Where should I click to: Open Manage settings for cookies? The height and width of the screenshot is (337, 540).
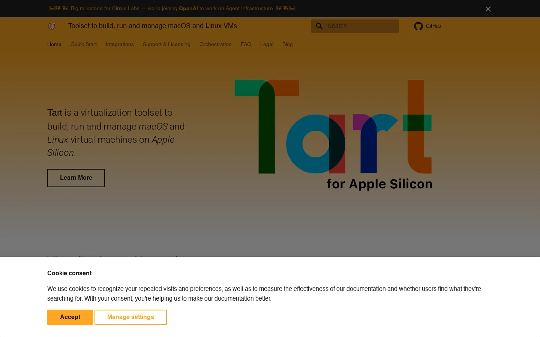pos(130,317)
